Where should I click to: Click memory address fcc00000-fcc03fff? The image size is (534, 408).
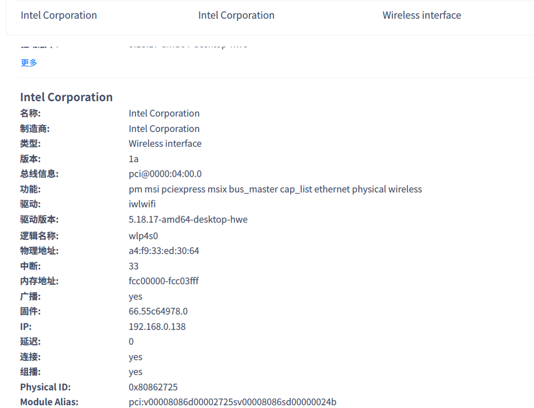164,281
